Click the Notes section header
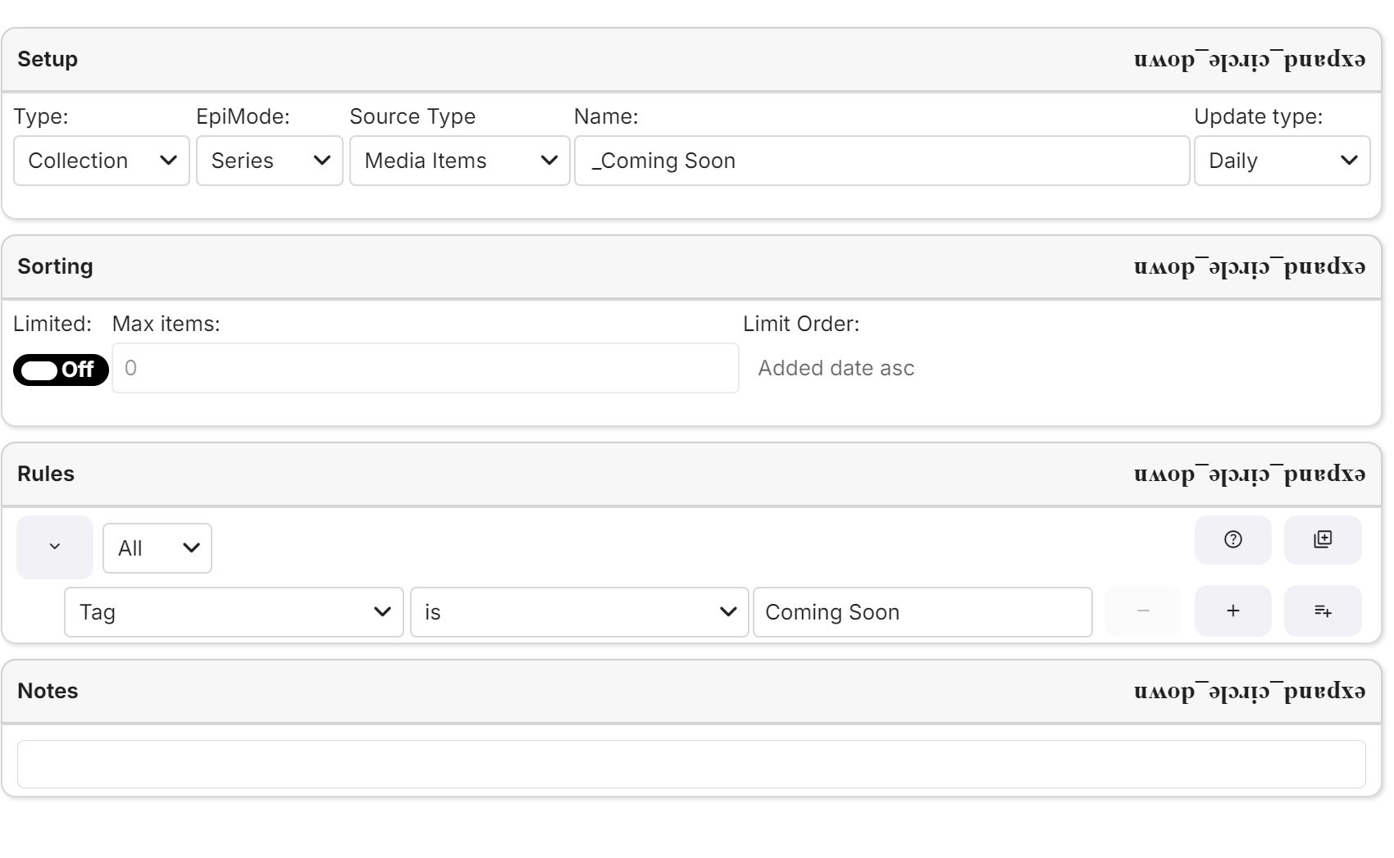Image resolution: width=1394 pixels, height=858 pixels. tap(48, 691)
